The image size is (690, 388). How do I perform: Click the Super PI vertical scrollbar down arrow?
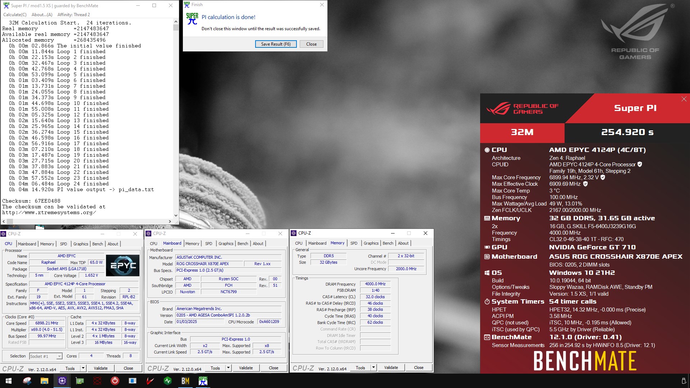click(176, 216)
